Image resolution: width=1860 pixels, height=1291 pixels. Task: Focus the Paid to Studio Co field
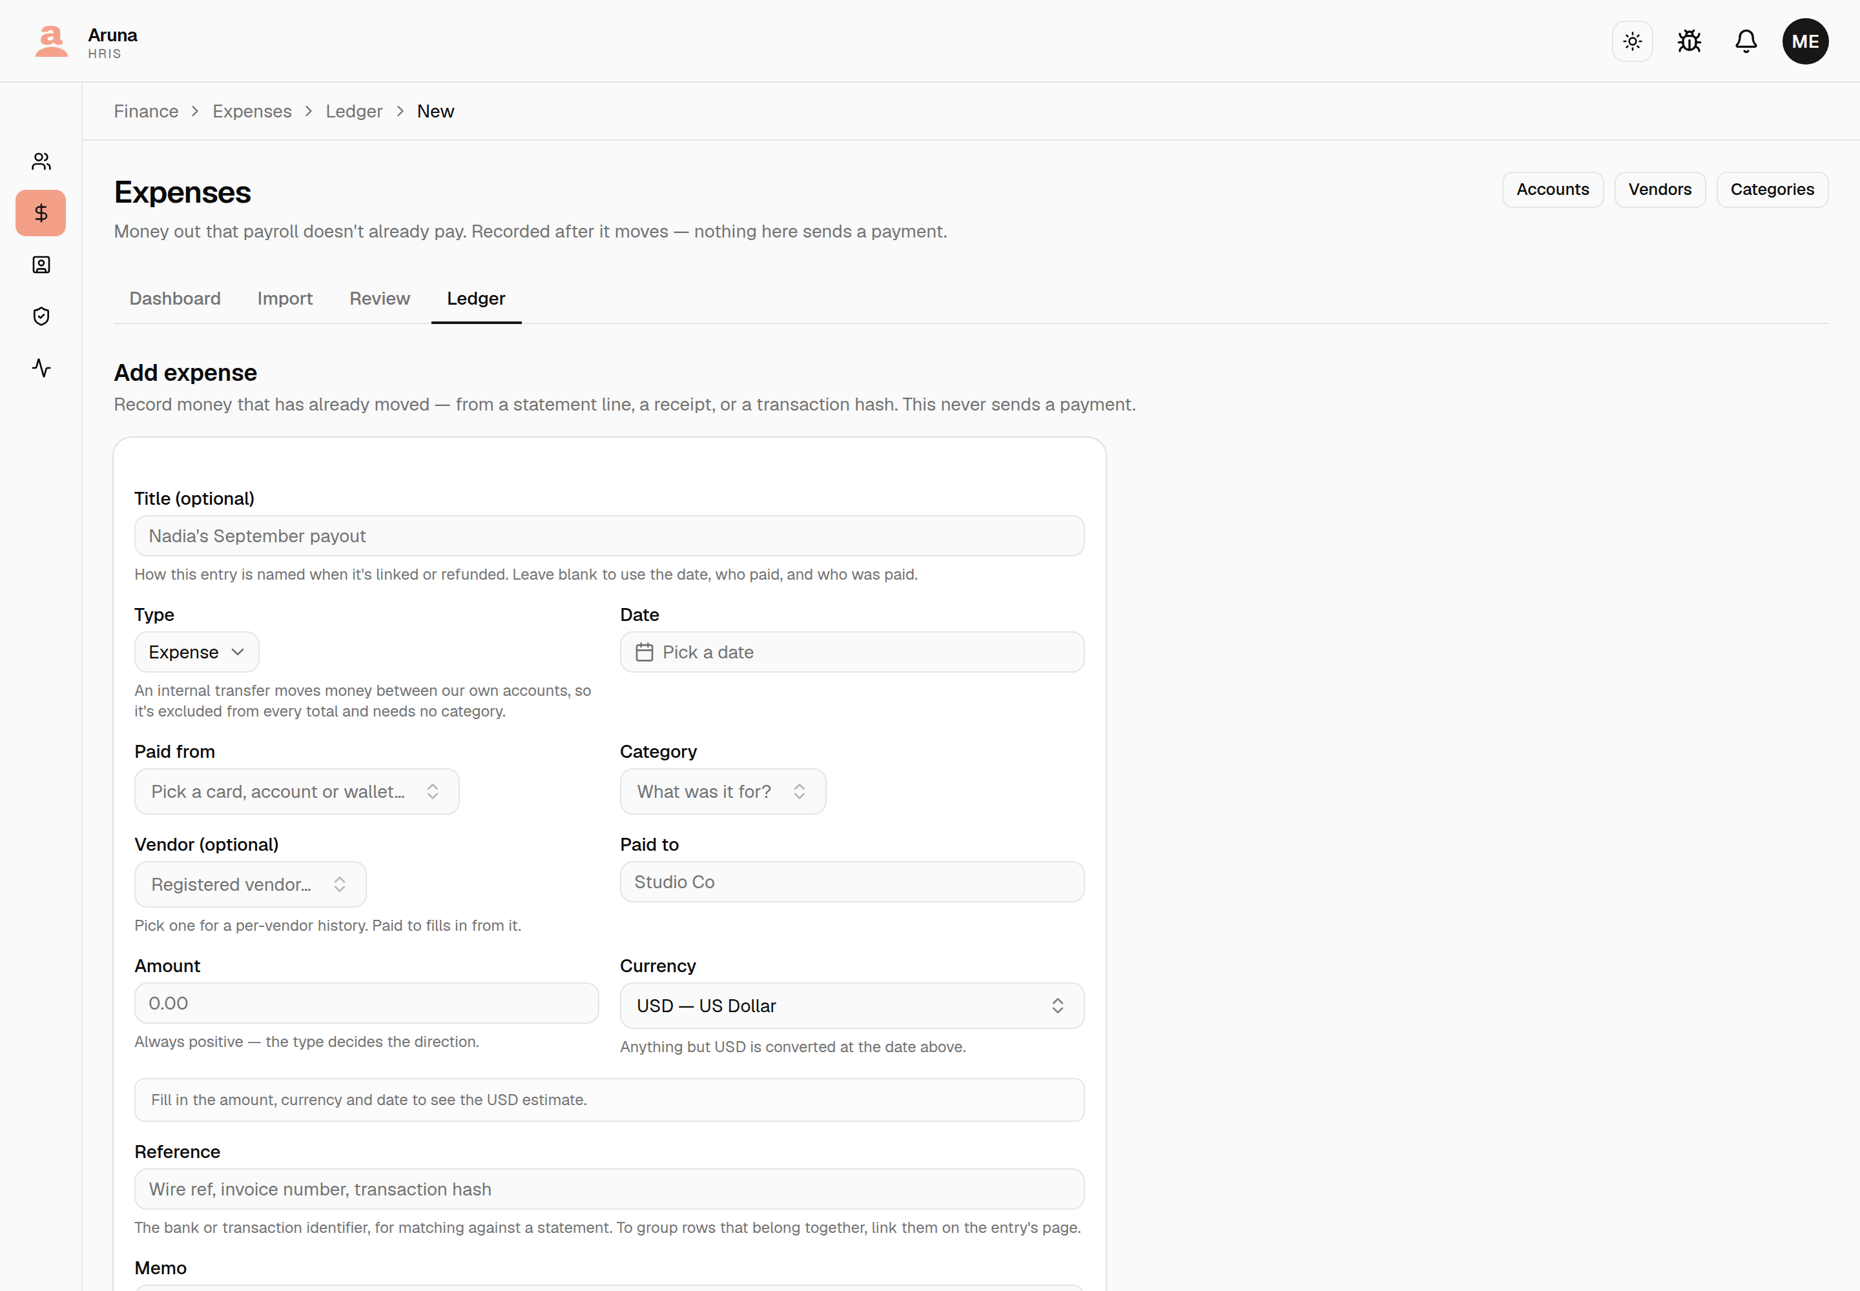(851, 882)
